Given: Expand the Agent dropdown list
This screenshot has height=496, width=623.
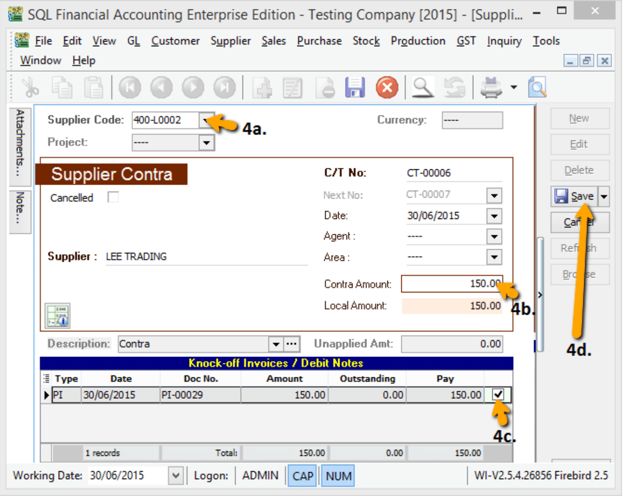Looking at the screenshot, I should (x=494, y=237).
